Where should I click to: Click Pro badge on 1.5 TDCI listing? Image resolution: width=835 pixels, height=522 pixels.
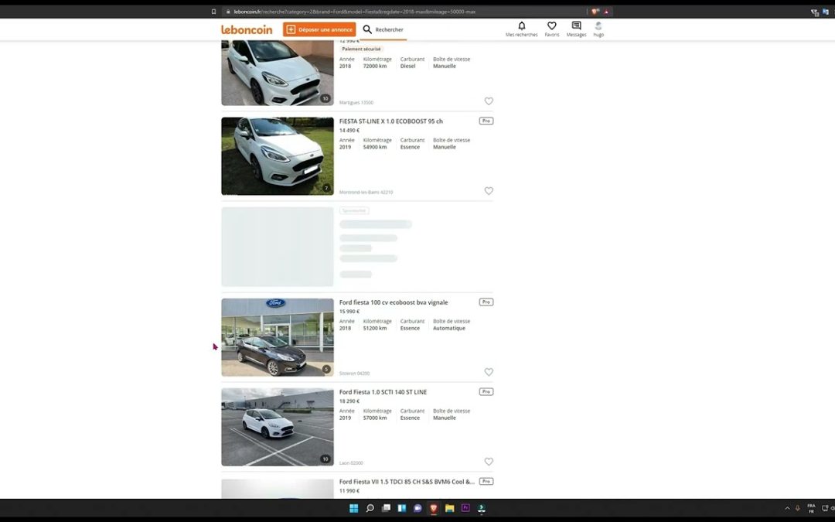point(486,481)
